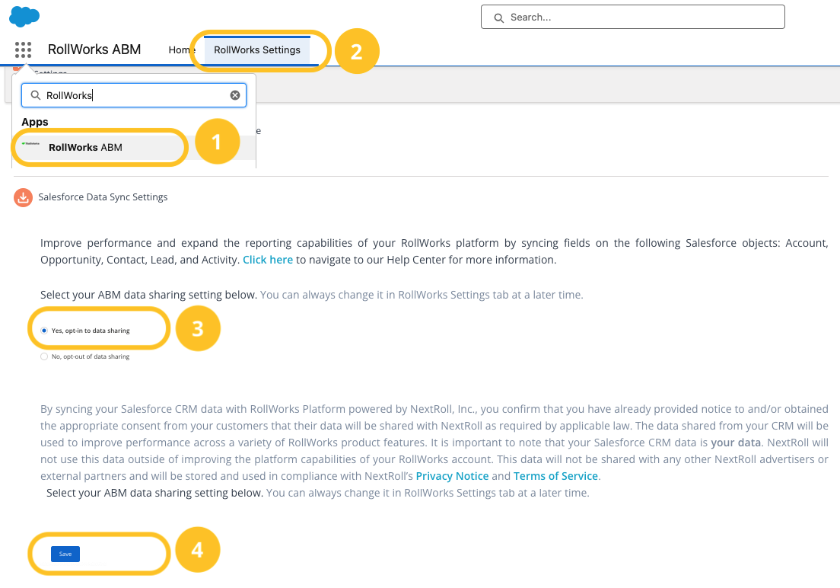
Task: Click magnifier icon in App Launcher search
Action: coord(35,95)
